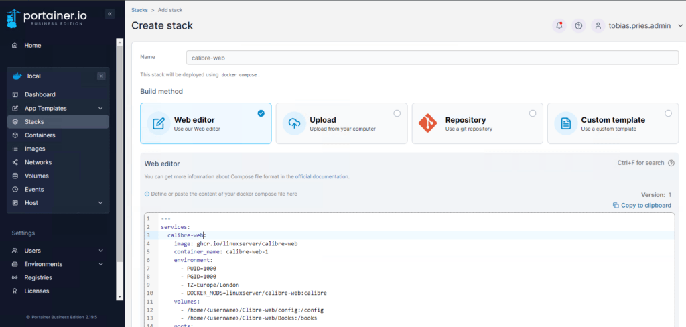Open Dashboard in the sidebar
This screenshot has width=686, height=327.
pyautogui.click(x=40, y=94)
